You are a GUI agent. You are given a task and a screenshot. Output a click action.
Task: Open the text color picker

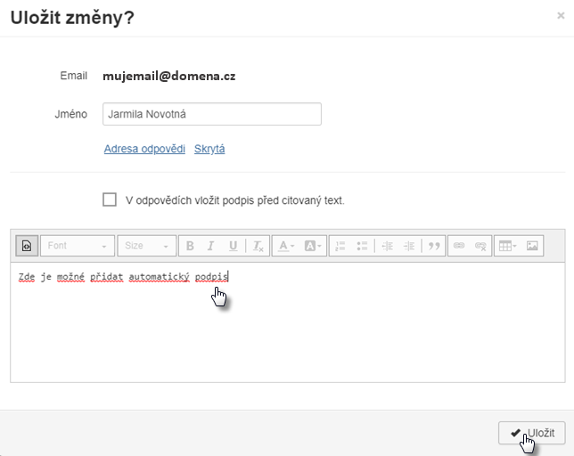286,246
